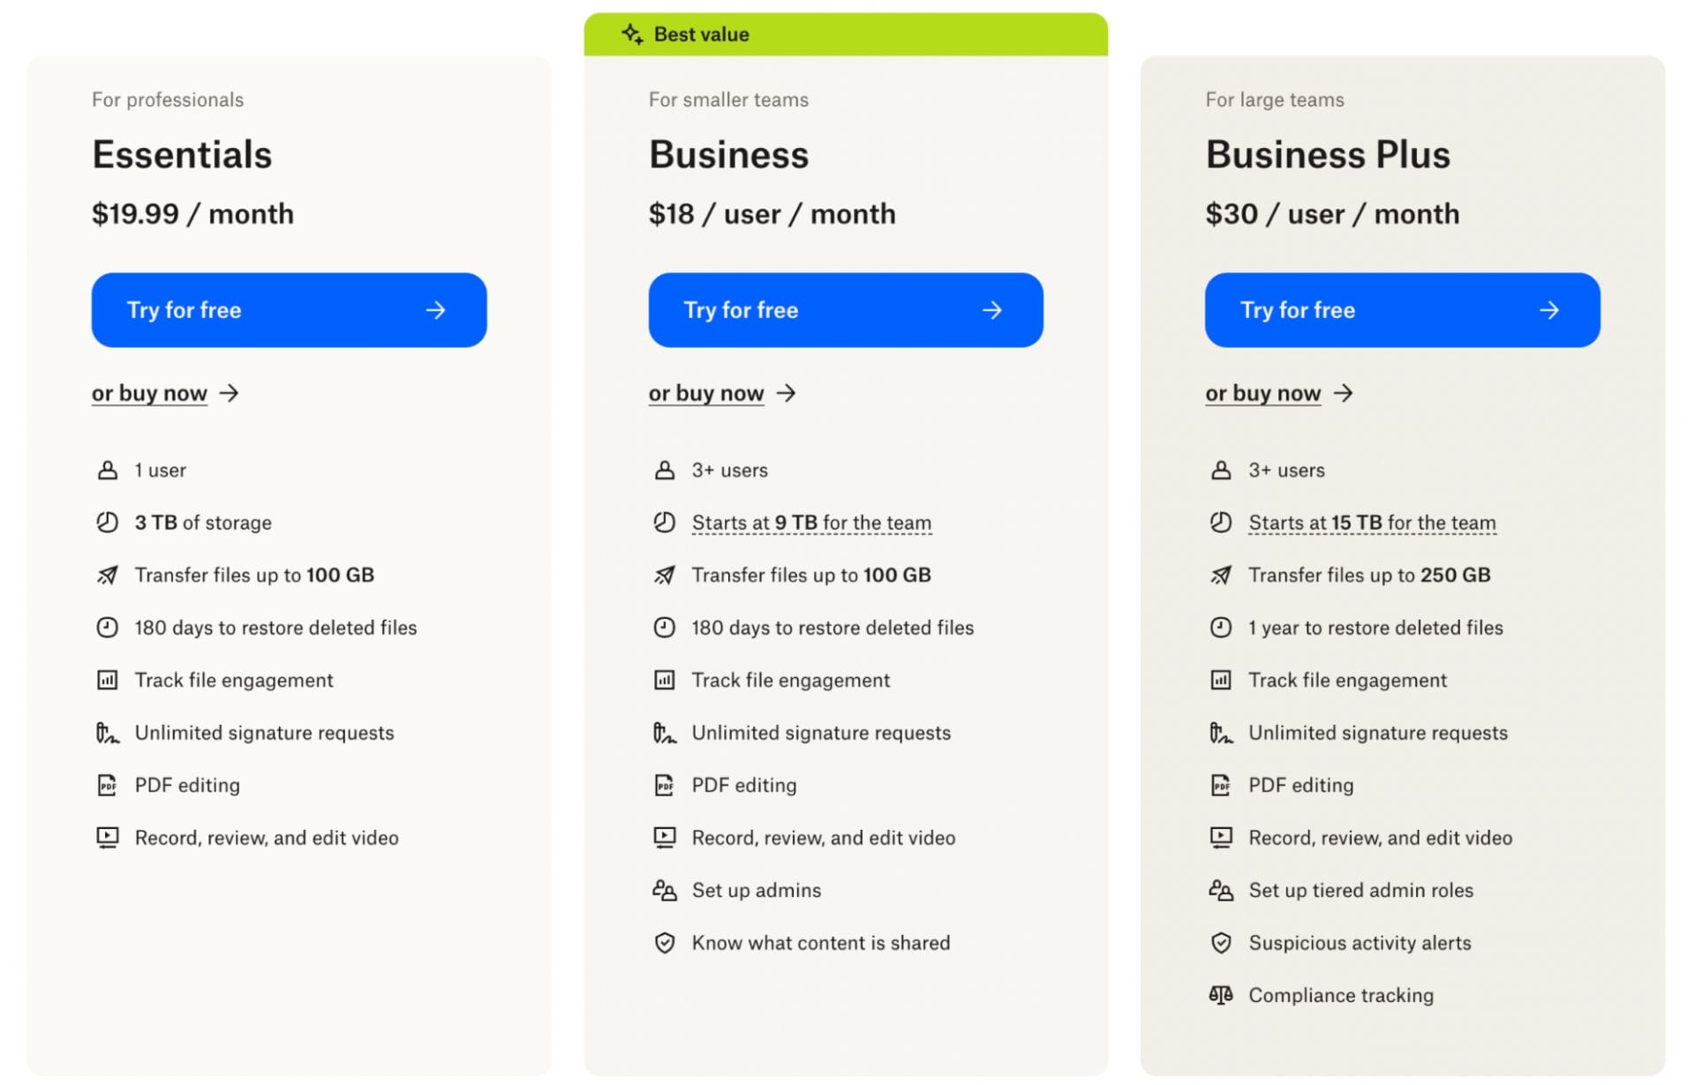
Task: Select the scales icon next to "Compliance tracking"
Action: tap(1221, 995)
